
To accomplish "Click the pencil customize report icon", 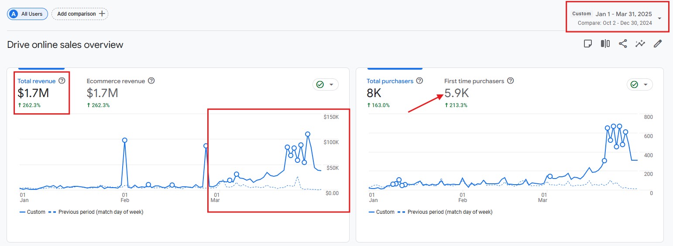I will point(658,44).
